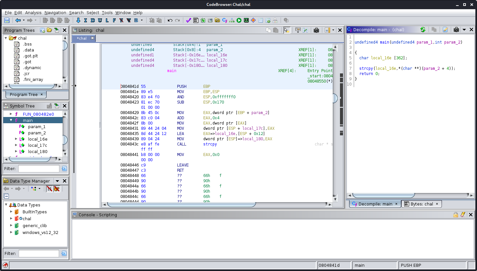Toggle the Listing mouse hover mode button
Viewport: 477px width, 271px height.
pos(287,30)
